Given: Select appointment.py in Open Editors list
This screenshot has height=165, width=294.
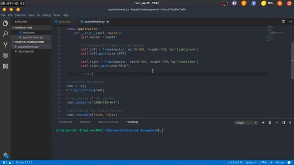Looking at the screenshot, I should click(x=31, y=37).
